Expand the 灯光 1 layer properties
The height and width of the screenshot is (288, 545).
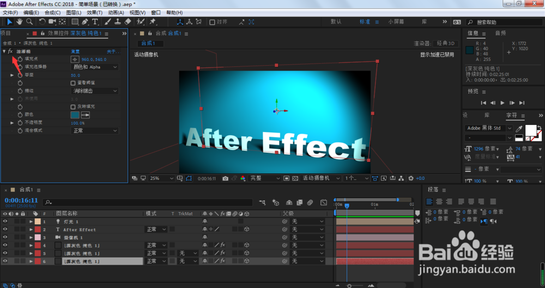tap(31, 222)
